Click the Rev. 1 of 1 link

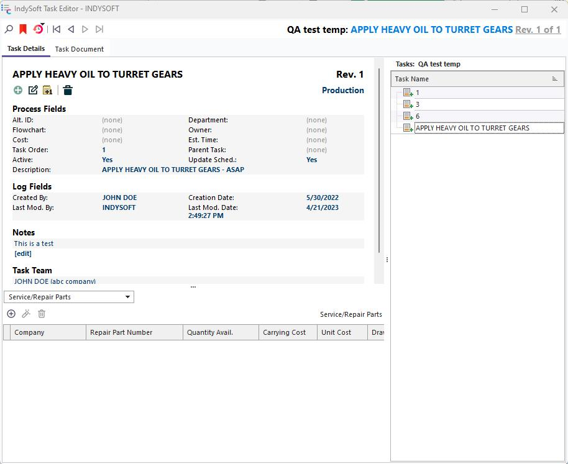[x=538, y=29]
